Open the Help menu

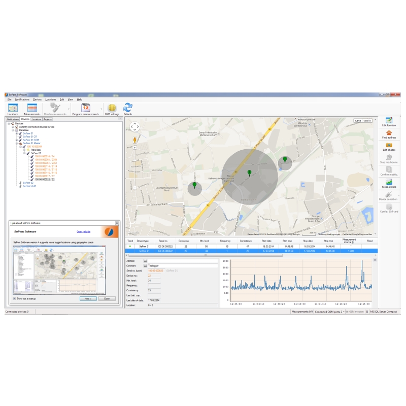(80, 99)
